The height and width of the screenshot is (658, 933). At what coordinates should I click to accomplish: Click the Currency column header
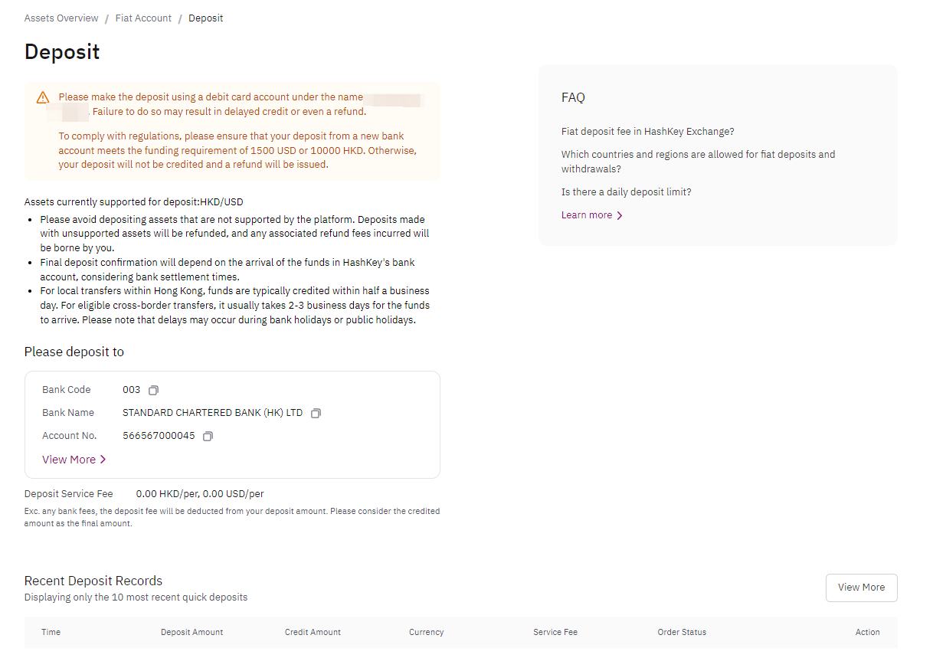point(427,633)
